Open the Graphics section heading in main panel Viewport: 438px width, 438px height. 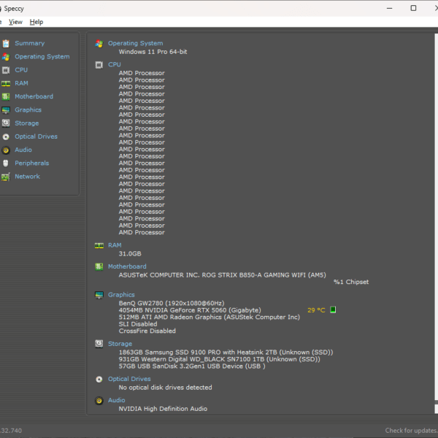pyautogui.click(x=121, y=295)
